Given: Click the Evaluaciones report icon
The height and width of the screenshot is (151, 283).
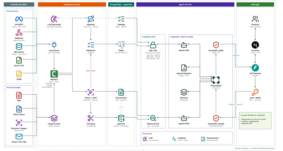Looking at the screenshot, I should [203, 139].
